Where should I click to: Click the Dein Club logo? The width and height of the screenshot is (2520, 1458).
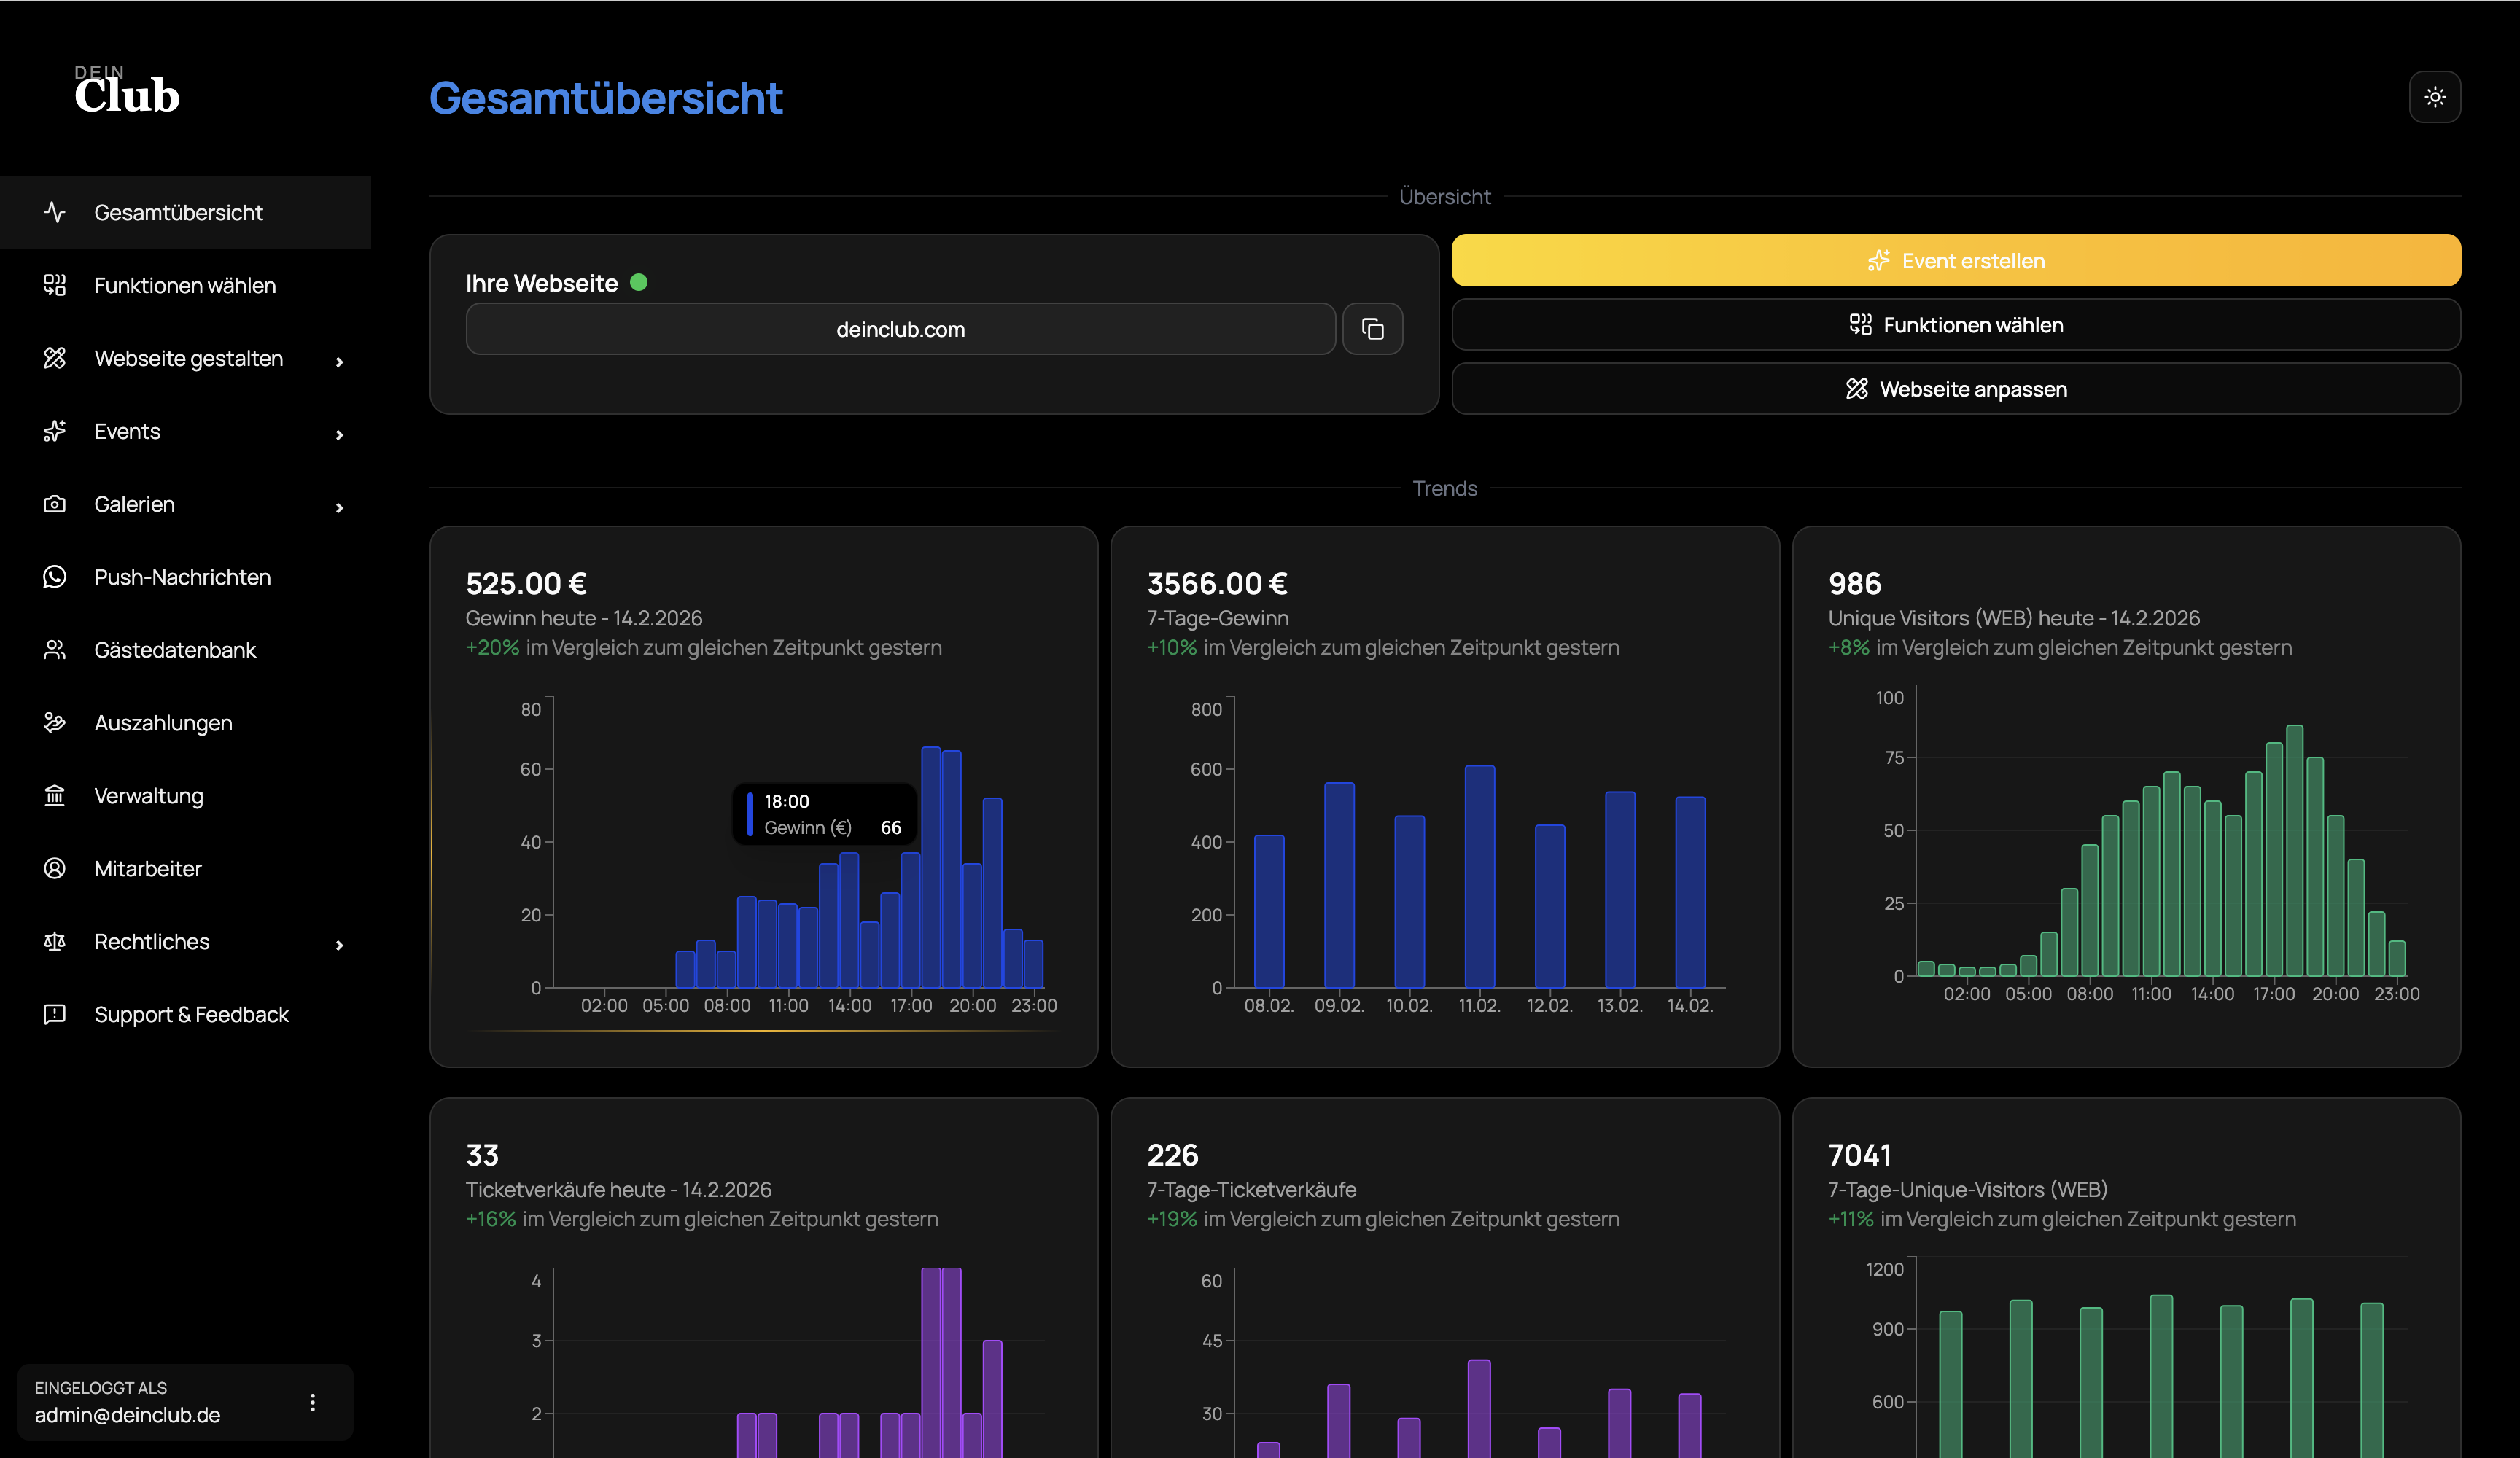pyautogui.click(x=127, y=90)
